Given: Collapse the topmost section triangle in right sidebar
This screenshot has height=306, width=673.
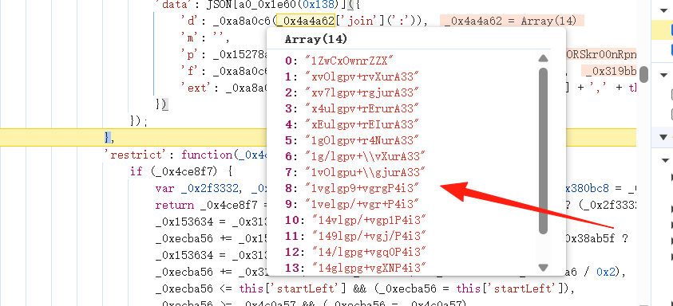Looking at the screenshot, I should pyautogui.click(x=663, y=10).
